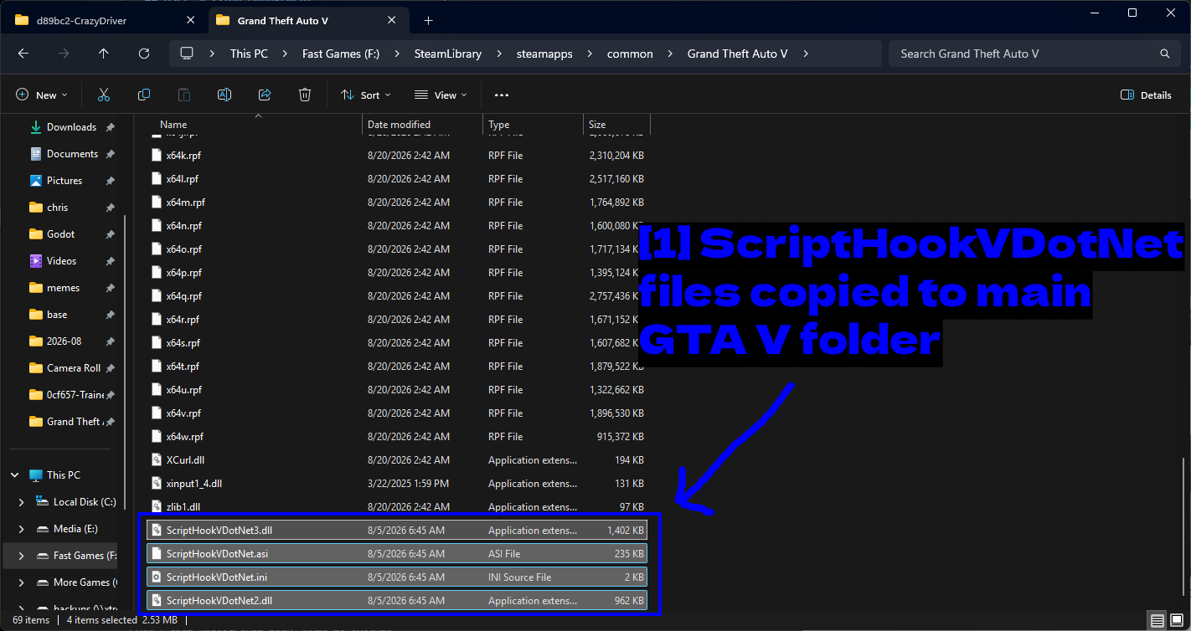
Task: Expand the More Games drive node
Action: pyautogui.click(x=21, y=582)
